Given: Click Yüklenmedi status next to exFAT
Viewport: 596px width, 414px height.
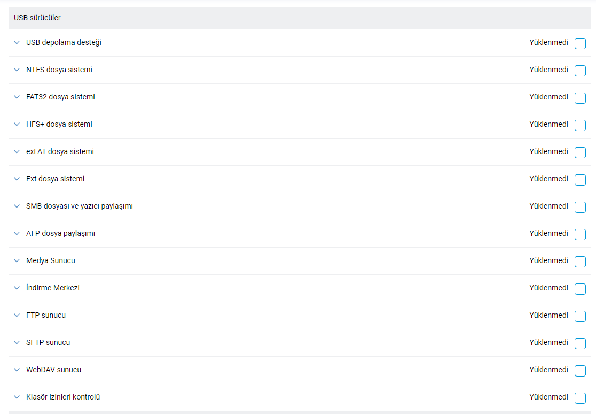Looking at the screenshot, I should click(x=548, y=151).
